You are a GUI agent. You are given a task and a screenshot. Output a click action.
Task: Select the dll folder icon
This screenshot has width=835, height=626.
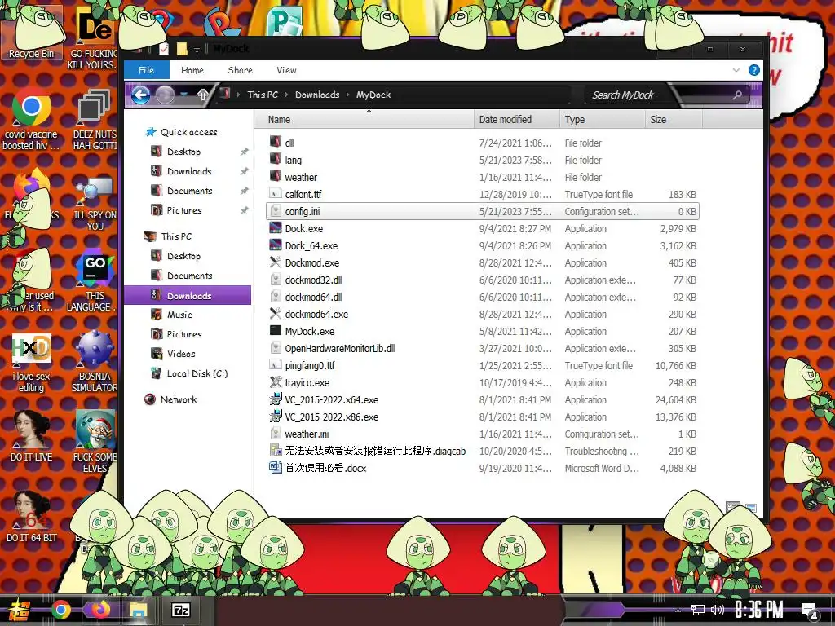coord(276,142)
